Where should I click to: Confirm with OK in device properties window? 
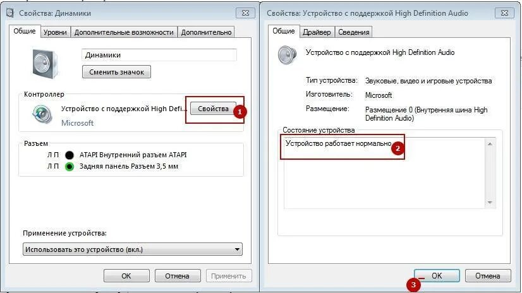pos(437,276)
